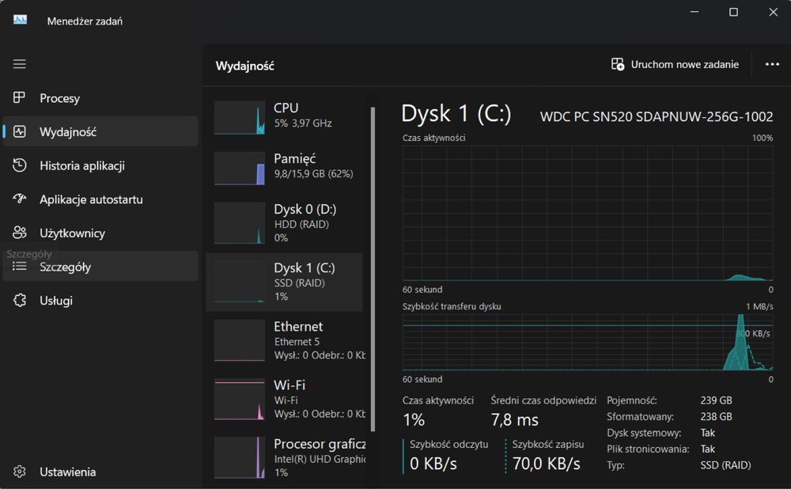
Task: Click the Wydajność page heading
Action: pos(244,66)
